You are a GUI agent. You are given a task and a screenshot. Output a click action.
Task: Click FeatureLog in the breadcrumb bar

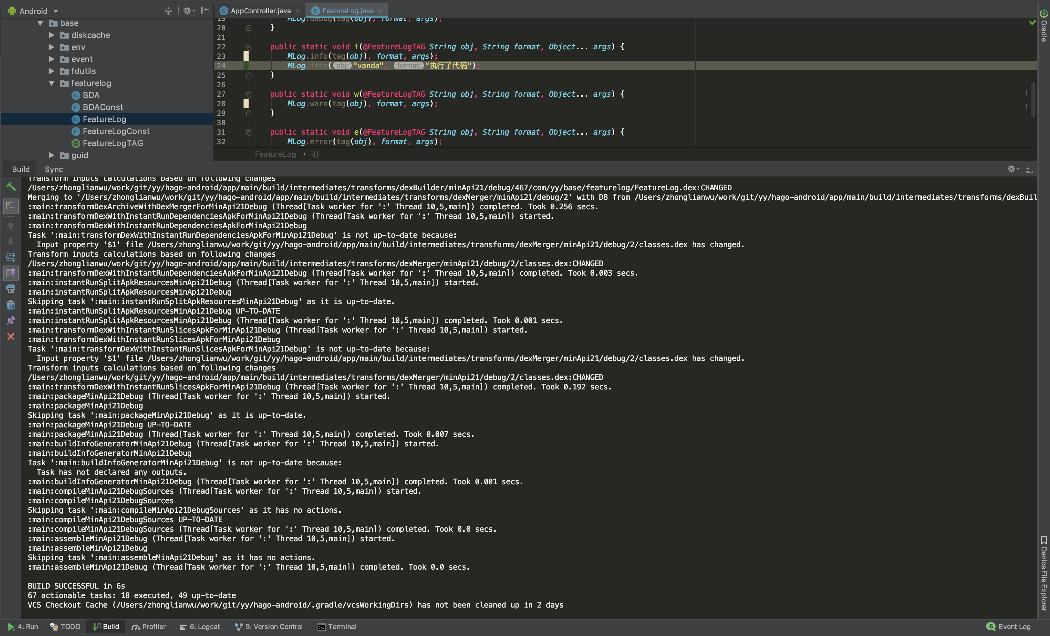(275, 154)
